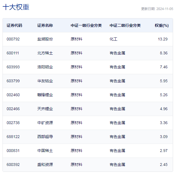This screenshot has height=174, width=175.
Task: Click 有色金属 in the 中矿资源 row
Action: coord(117,123)
